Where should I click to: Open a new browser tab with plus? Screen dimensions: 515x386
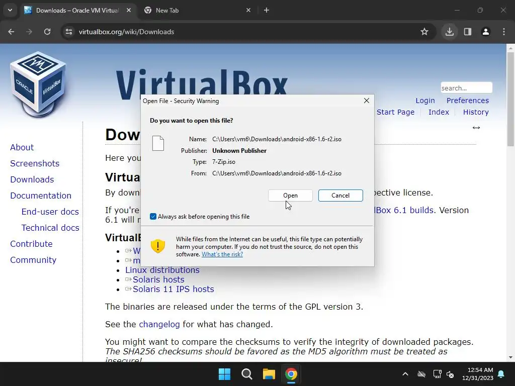click(x=267, y=10)
